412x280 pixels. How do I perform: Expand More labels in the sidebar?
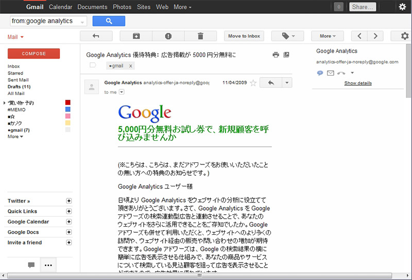[15, 137]
